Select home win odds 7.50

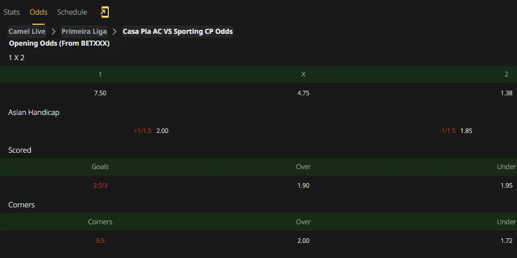pos(100,93)
